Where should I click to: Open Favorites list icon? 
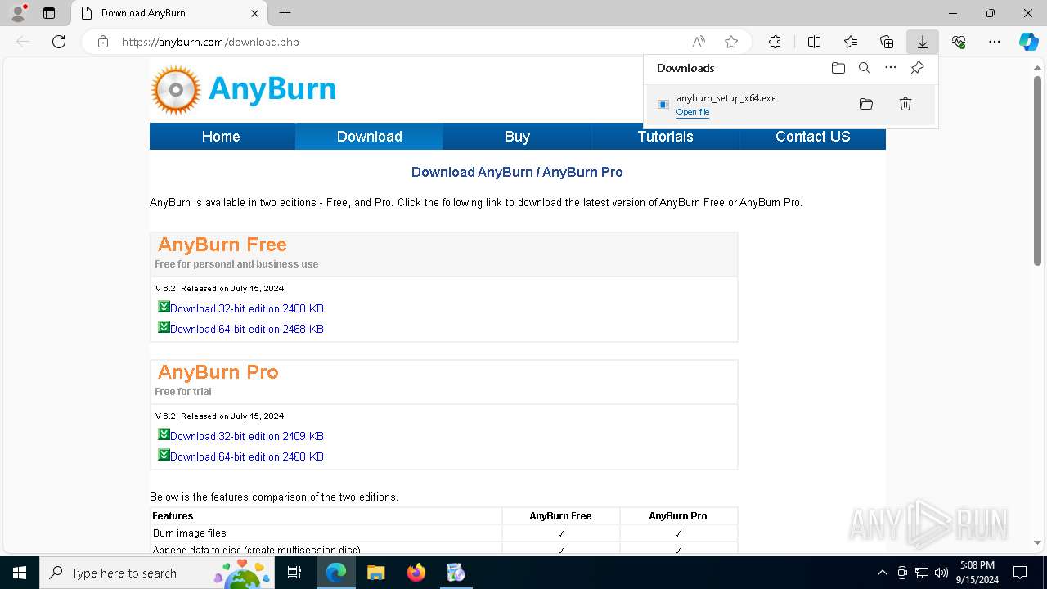(851, 42)
